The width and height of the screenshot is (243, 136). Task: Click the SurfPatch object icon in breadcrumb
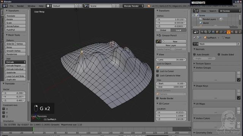[205, 38]
